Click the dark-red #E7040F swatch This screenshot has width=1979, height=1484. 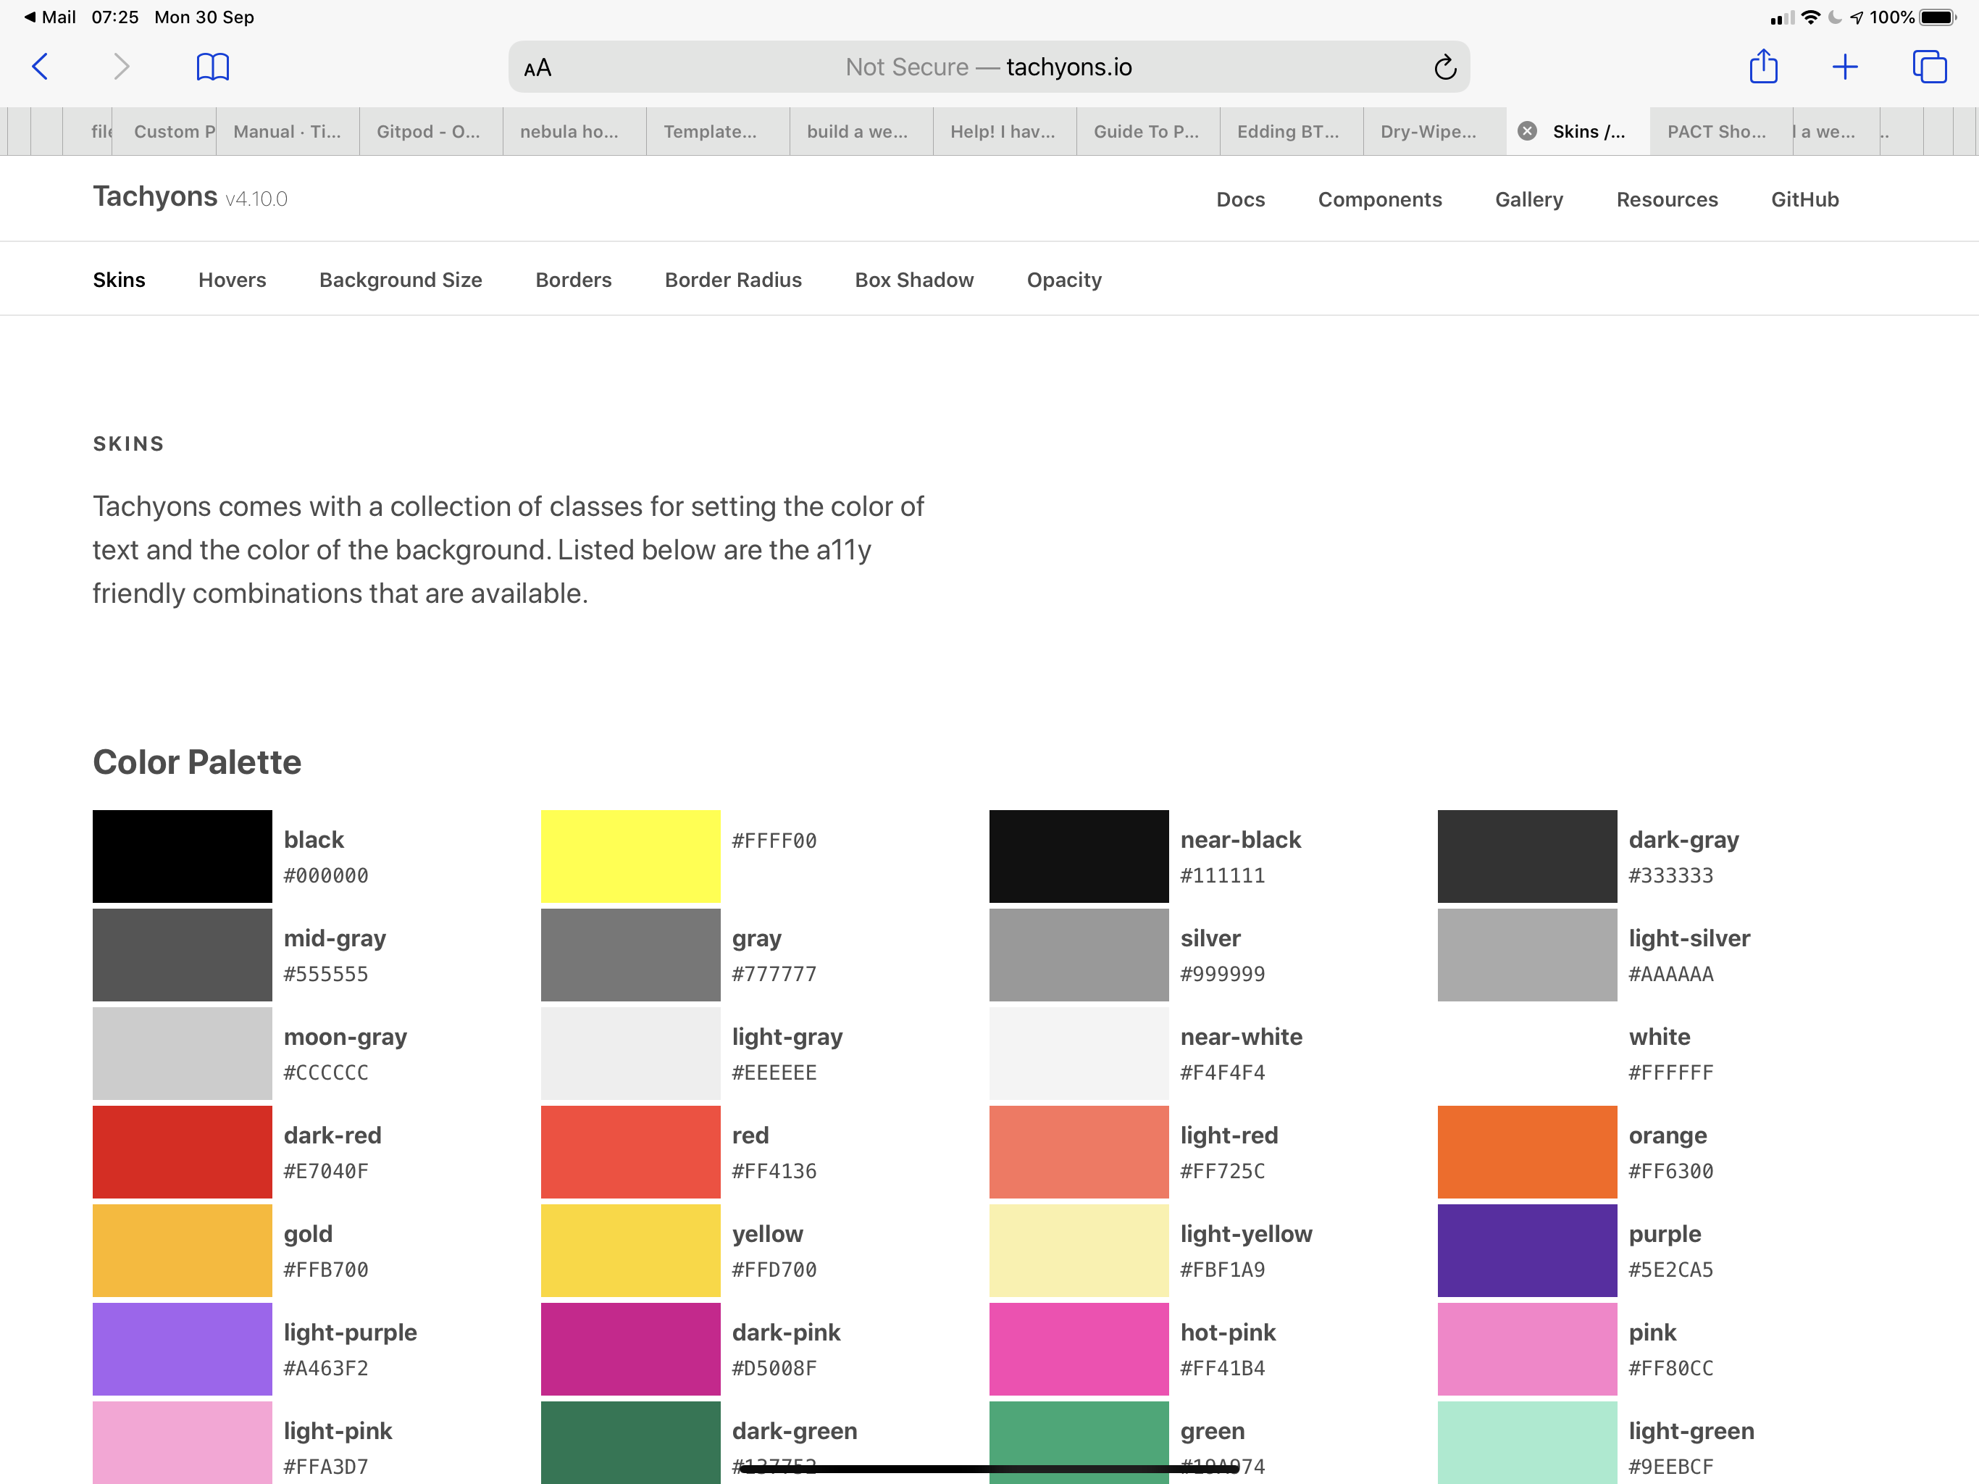click(x=183, y=1152)
